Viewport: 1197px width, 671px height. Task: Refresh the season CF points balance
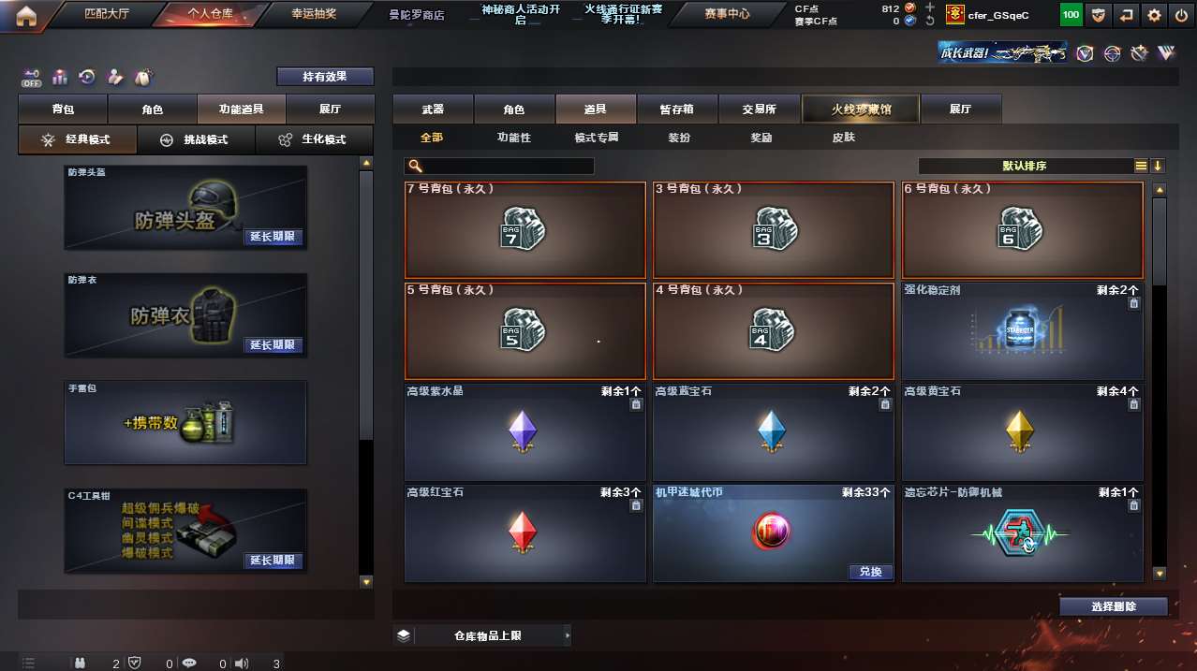930,21
